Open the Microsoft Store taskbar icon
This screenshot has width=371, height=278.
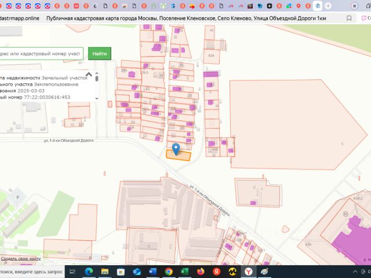tap(121, 271)
